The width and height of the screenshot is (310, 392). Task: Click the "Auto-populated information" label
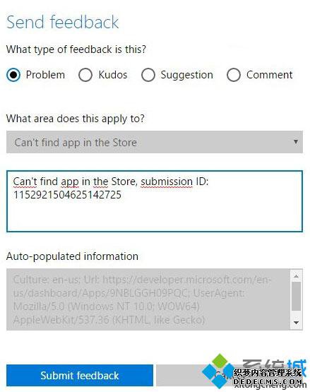pos(72,256)
